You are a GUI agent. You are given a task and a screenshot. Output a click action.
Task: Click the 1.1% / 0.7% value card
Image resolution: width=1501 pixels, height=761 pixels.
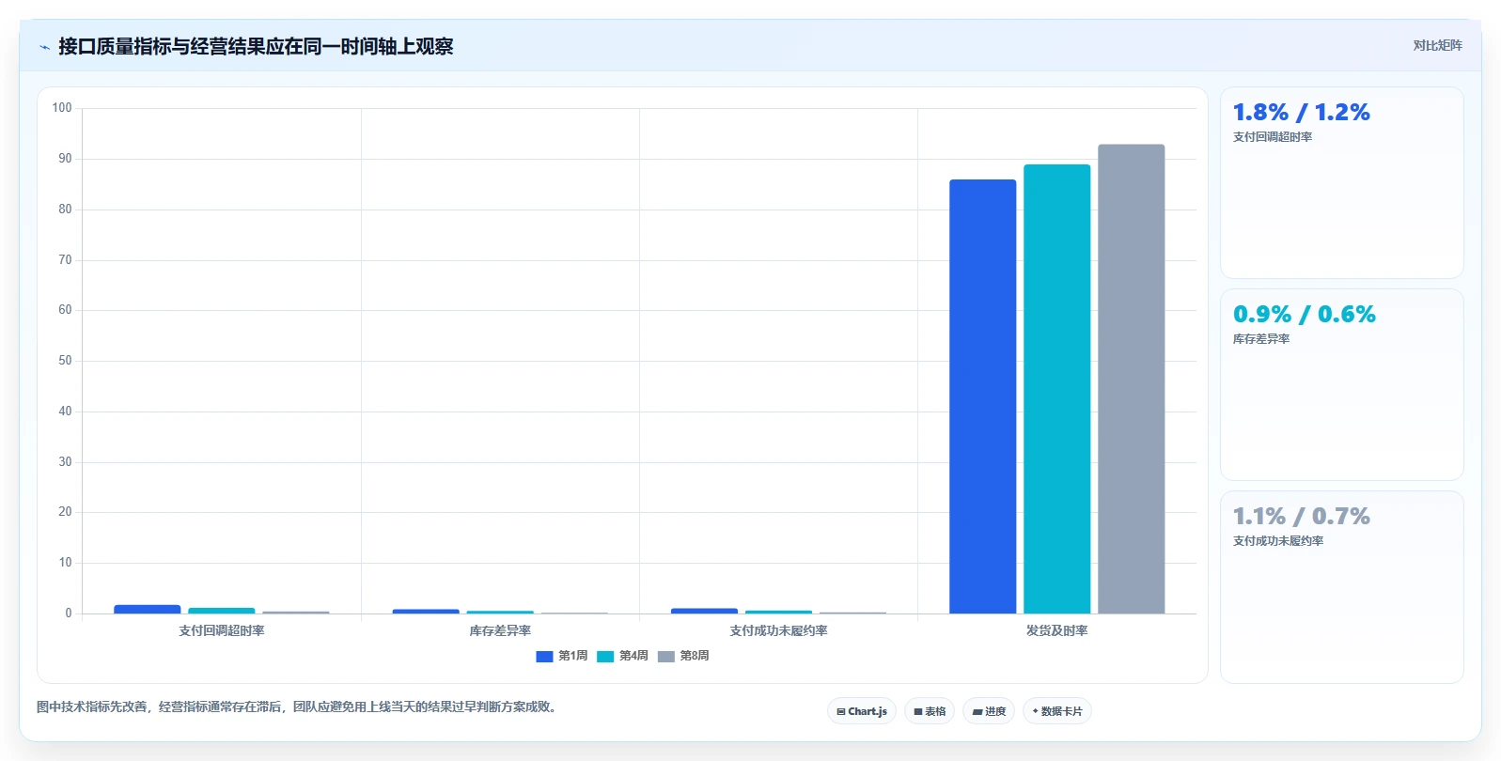1341,587
